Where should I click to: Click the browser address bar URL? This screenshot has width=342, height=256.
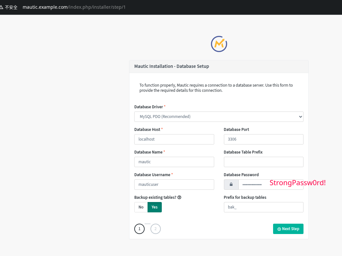pos(74,7)
